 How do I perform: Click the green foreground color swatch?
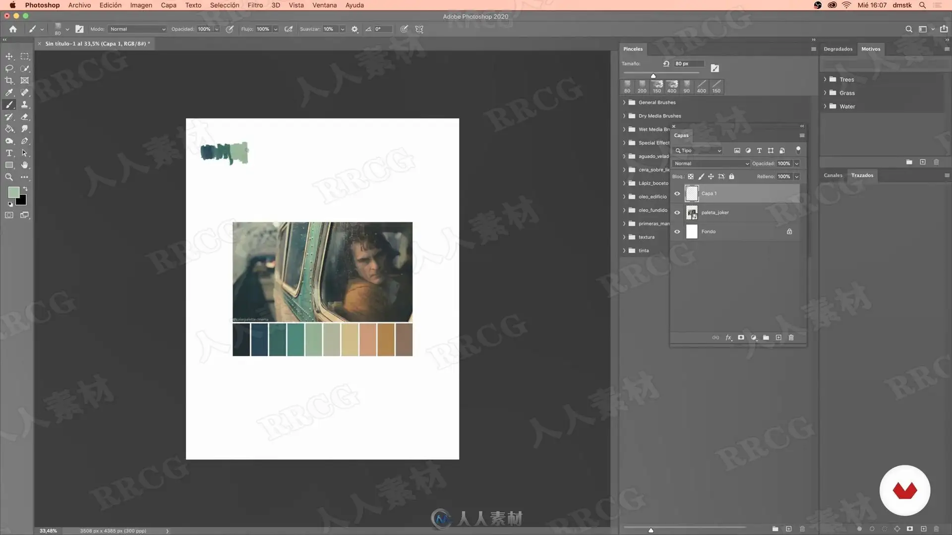[x=13, y=192]
